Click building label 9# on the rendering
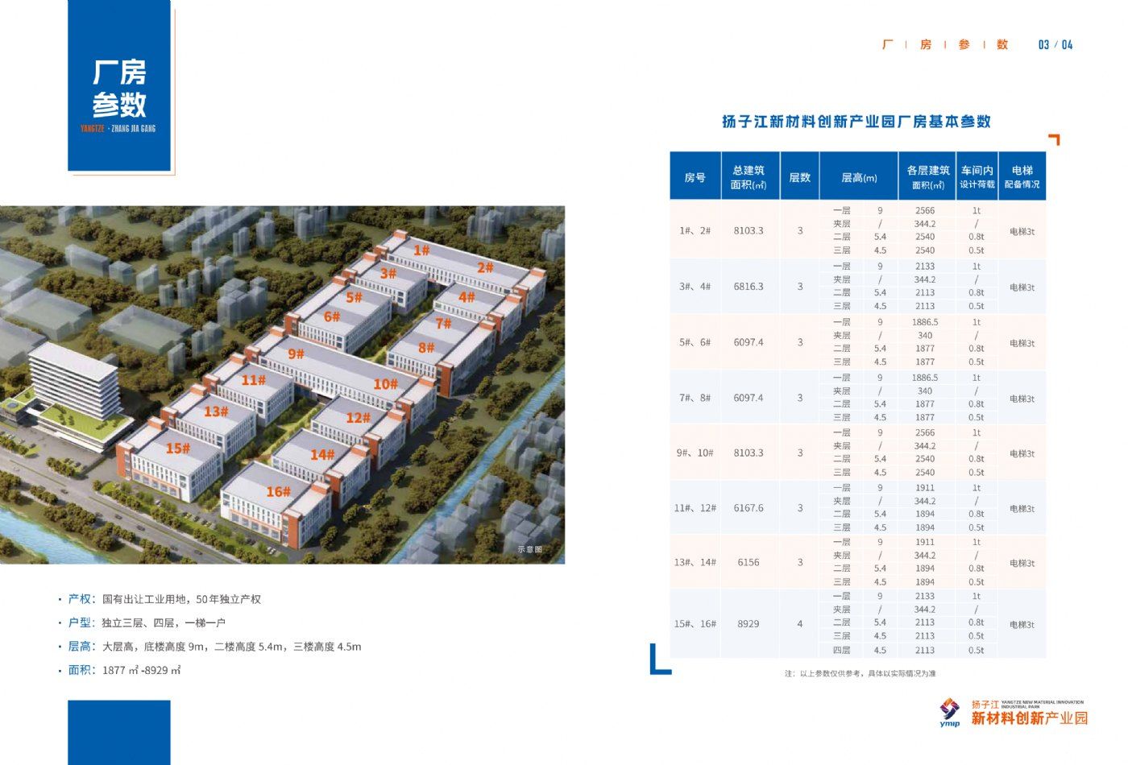Screen dimensions: 1128x765 (296, 354)
